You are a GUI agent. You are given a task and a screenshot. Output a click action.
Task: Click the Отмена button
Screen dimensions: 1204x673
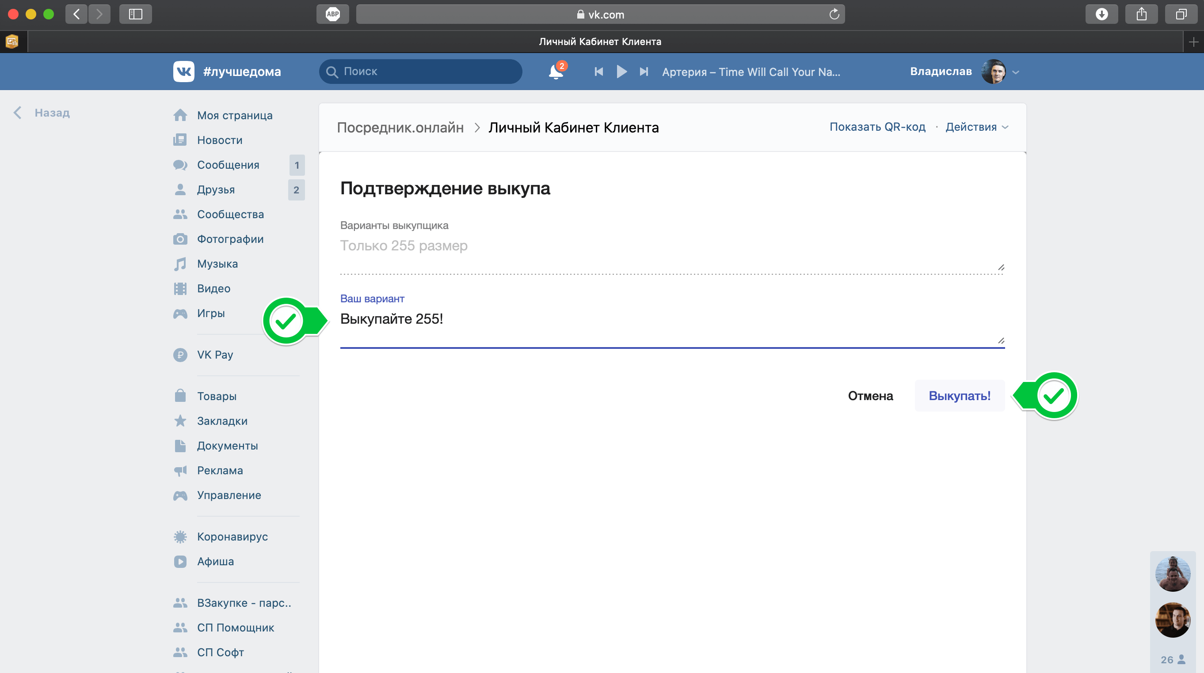[x=870, y=396]
